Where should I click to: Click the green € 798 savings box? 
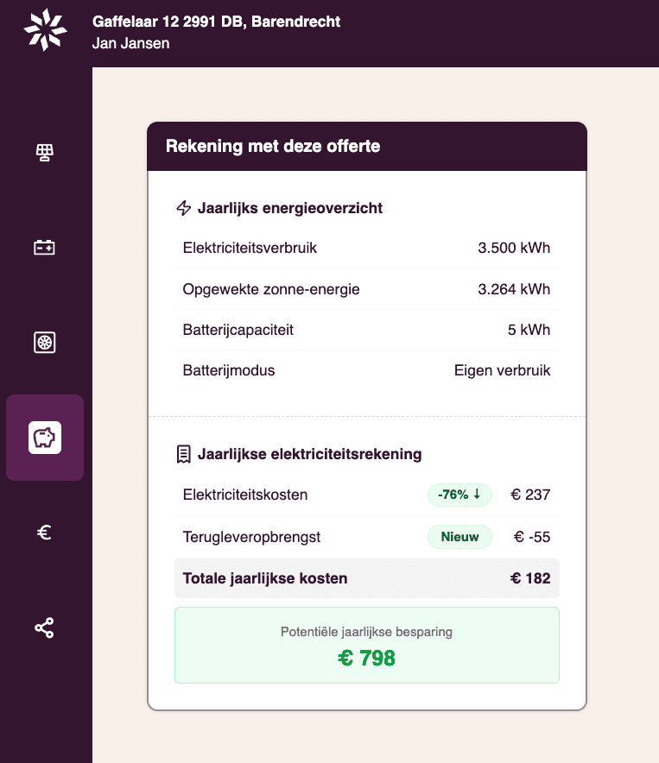(366, 645)
